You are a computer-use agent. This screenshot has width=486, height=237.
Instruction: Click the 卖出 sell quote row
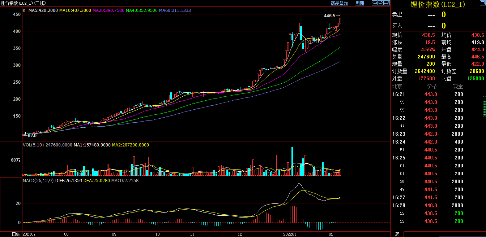click(x=438, y=15)
